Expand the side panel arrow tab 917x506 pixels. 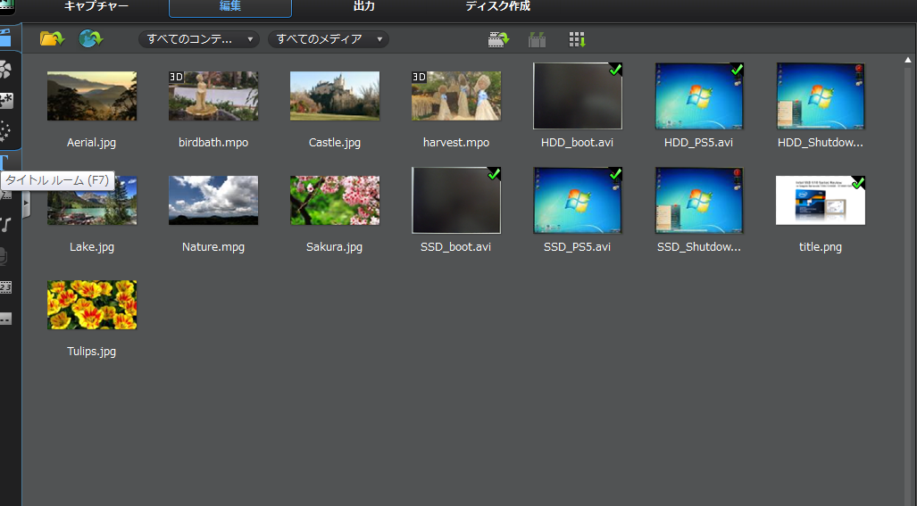[26, 203]
